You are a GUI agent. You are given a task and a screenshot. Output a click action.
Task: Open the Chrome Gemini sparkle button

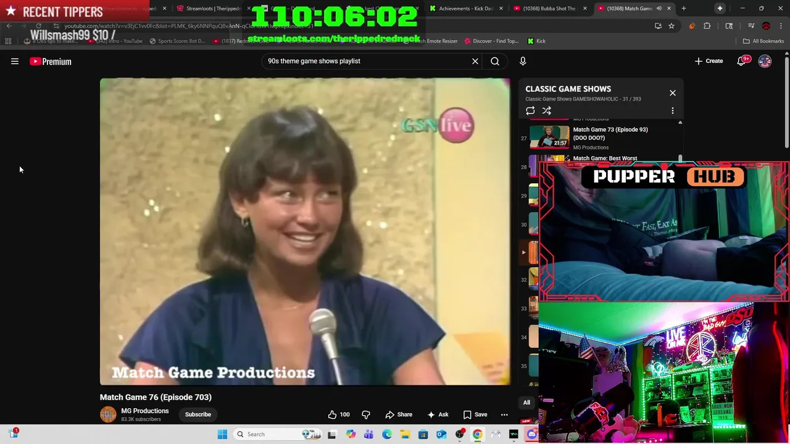[x=720, y=9]
